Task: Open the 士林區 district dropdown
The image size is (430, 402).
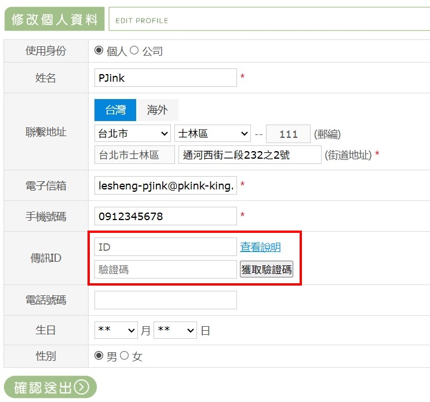Action: (212, 134)
